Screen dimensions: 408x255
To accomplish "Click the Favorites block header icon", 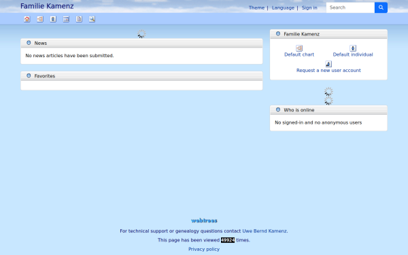I will 29,75.
